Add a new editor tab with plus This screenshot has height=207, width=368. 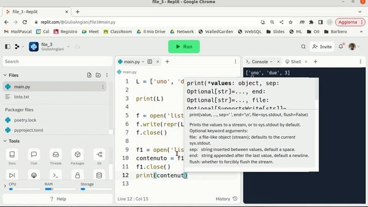point(167,62)
